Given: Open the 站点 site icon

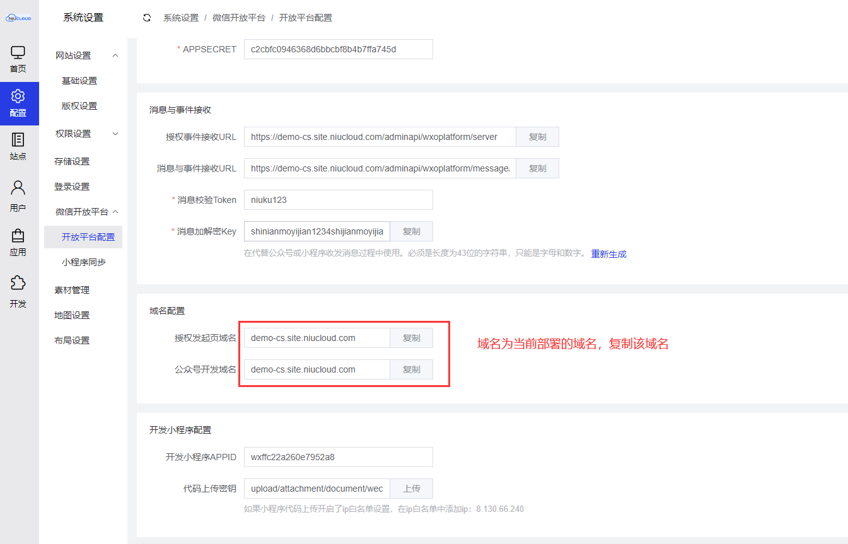Looking at the screenshot, I should pyautogui.click(x=18, y=147).
